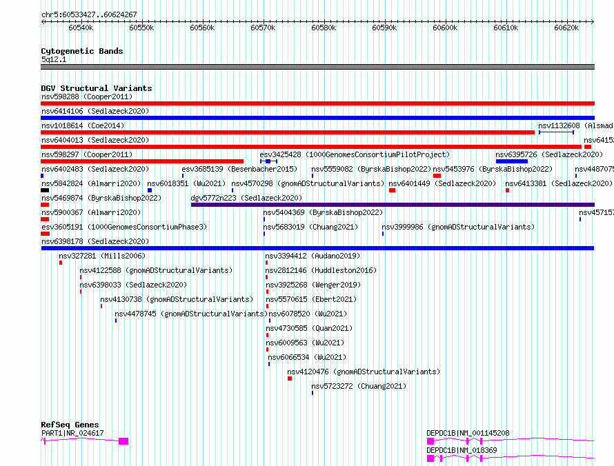Click the RefSeq Genes track title
This screenshot has width=614, height=466.
(70, 425)
